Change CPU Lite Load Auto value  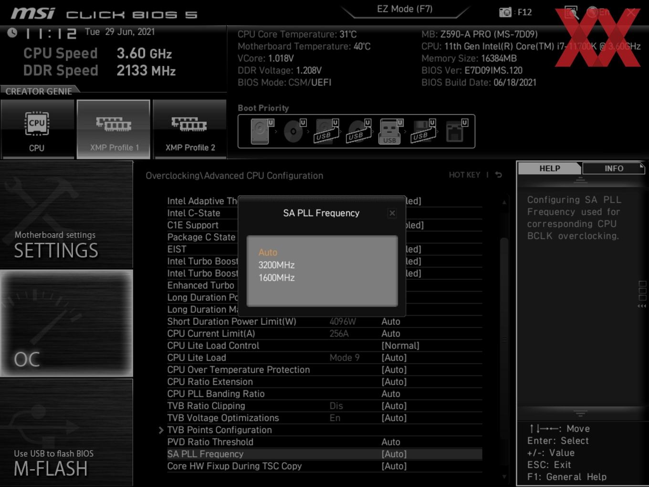[394, 358]
